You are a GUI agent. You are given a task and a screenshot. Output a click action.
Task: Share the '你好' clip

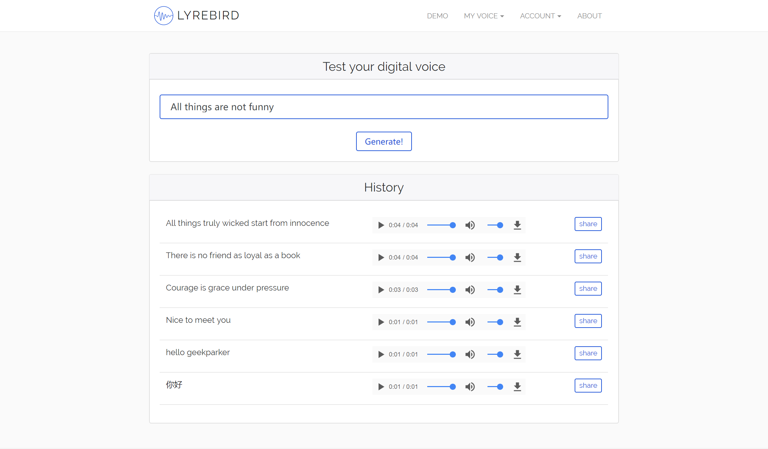(588, 385)
